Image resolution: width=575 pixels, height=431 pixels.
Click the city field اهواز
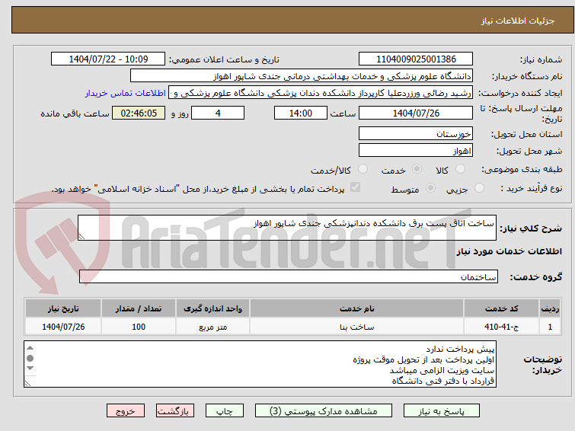pos(416,150)
